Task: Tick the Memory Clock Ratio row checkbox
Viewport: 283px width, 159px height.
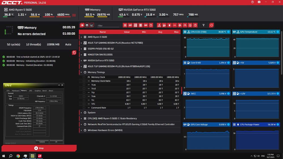Action: tap(84, 81)
